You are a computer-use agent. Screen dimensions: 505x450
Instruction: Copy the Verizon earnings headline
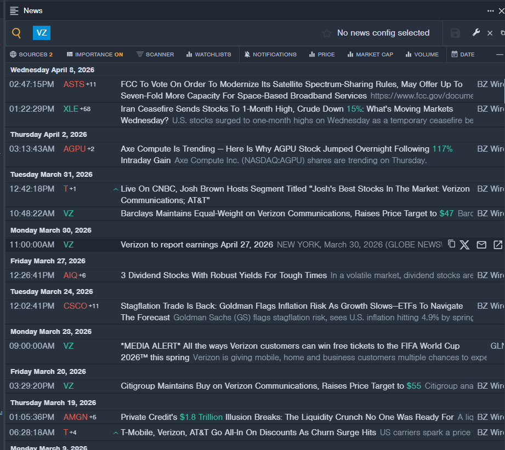point(451,244)
